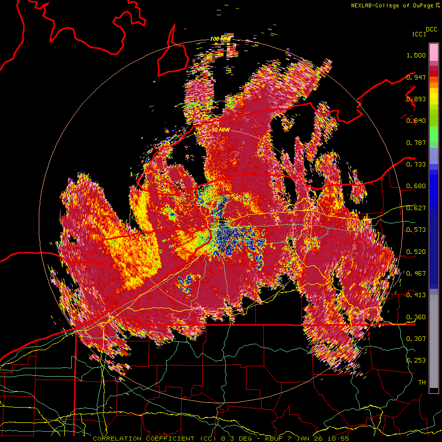The image size is (442, 442).
Task: Click the 0.680 scale value
Action: 416,186
